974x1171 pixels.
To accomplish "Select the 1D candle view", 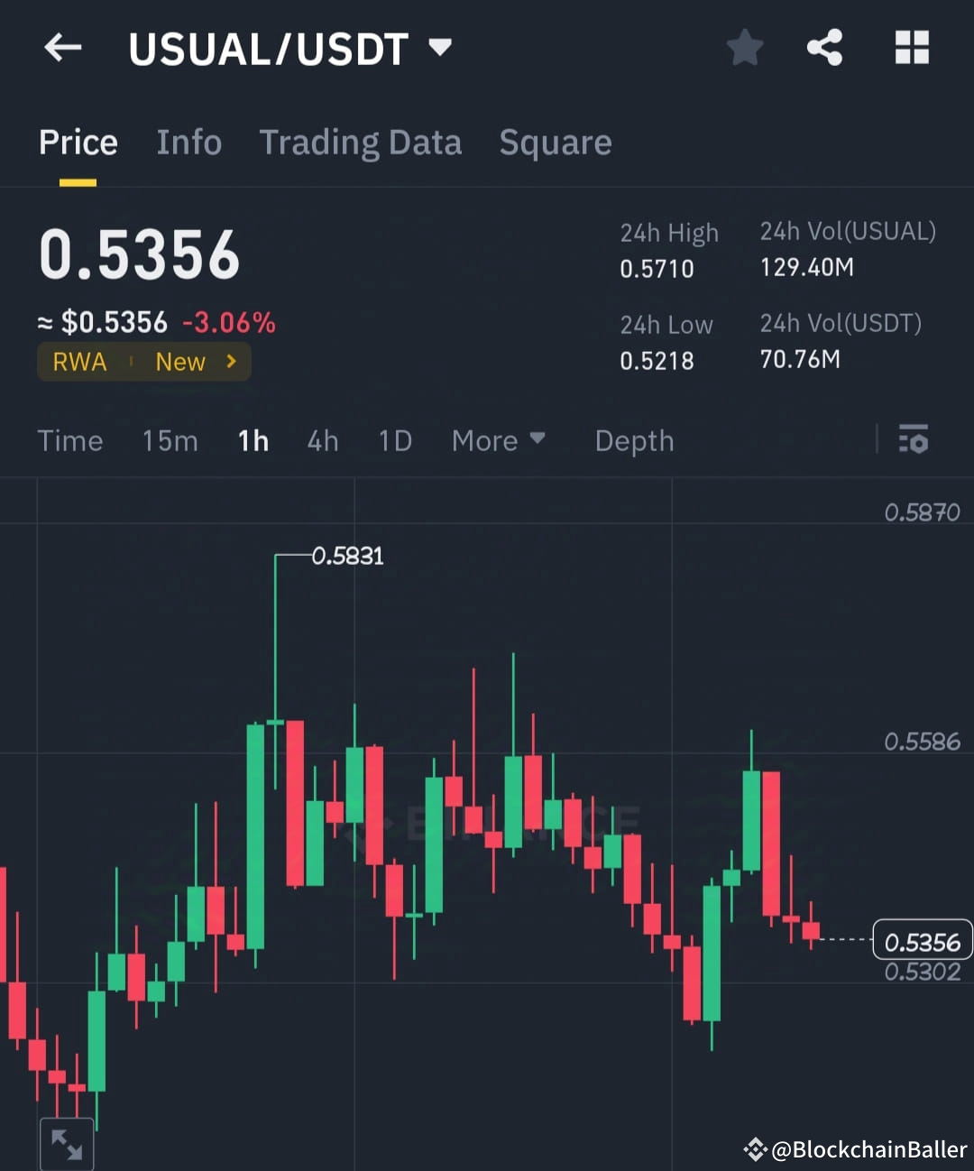I will tap(394, 441).
